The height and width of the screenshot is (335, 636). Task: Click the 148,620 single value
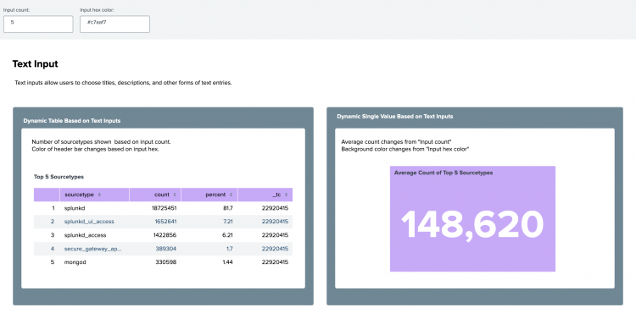[472, 225]
